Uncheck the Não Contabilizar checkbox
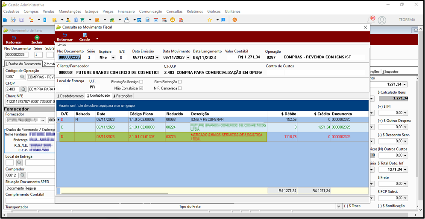Screen dimensions: 425x219 coord(141,88)
